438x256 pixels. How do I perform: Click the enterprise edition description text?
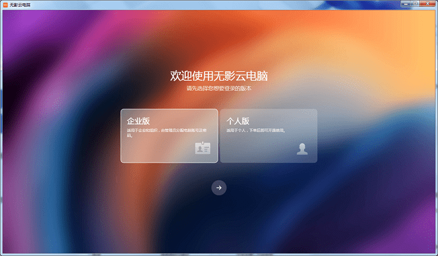click(167, 133)
